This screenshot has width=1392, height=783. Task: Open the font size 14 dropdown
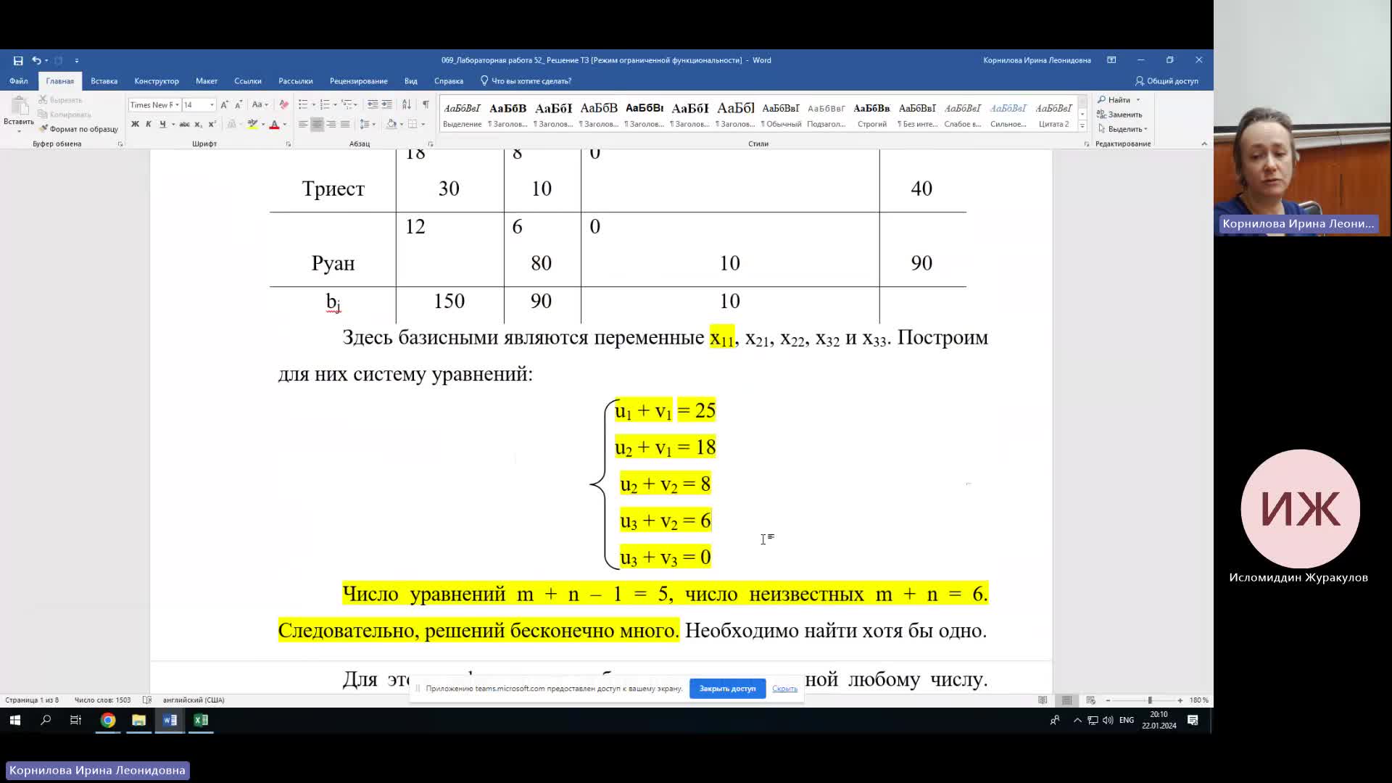(x=212, y=104)
